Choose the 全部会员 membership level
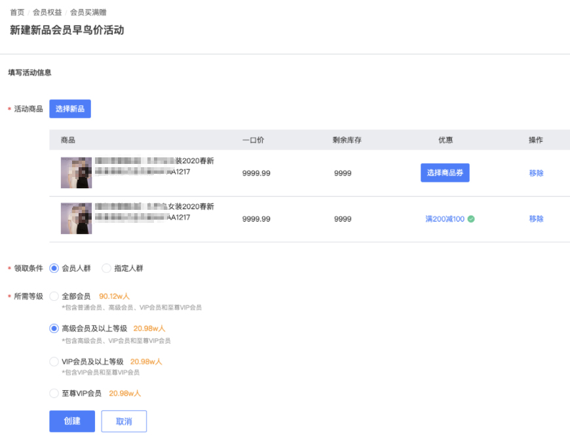The height and width of the screenshot is (438, 570). tap(54, 296)
